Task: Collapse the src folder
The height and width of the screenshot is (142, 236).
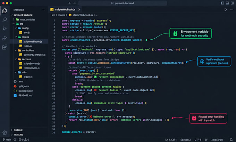Action: click(x=14, y=24)
